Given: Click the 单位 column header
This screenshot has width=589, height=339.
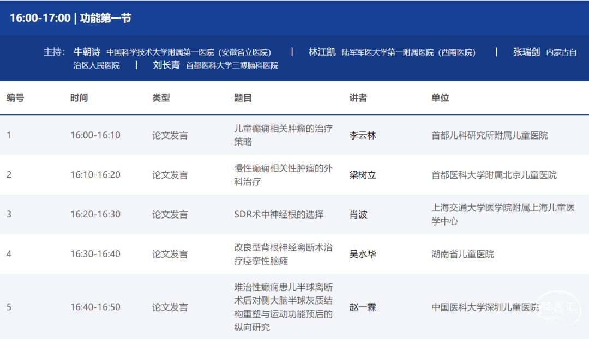Looking at the screenshot, I should [x=440, y=98].
